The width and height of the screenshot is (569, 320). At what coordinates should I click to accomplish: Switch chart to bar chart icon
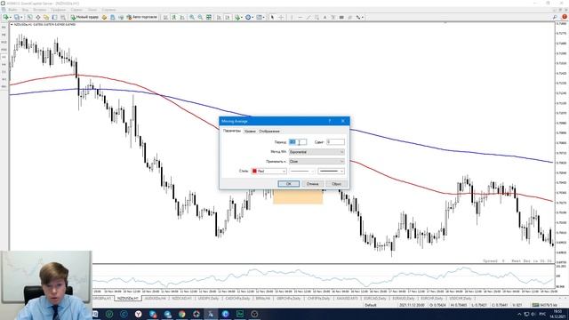pos(166,17)
